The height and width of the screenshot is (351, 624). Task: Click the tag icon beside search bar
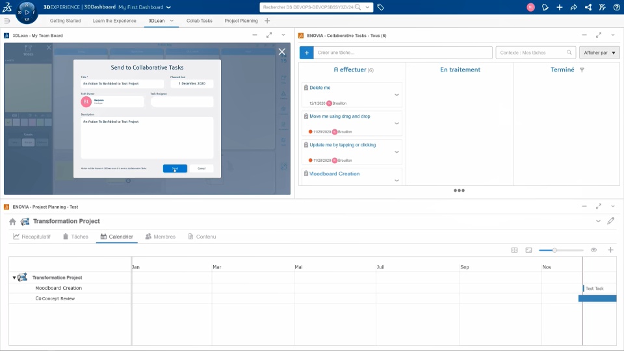coord(380,6)
